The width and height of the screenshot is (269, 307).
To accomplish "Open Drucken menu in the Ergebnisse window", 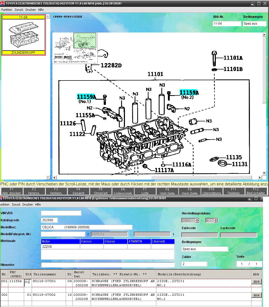I will coord(28,204).
